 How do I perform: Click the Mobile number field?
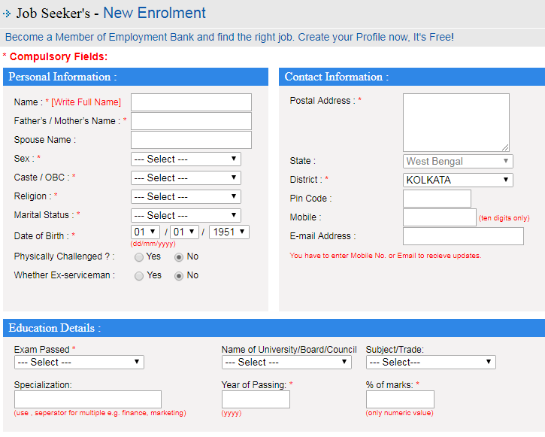tap(439, 218)
